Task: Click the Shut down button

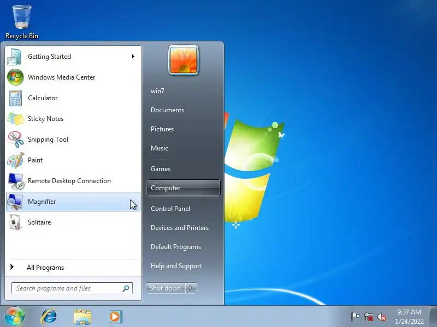Action: (166, 288)
